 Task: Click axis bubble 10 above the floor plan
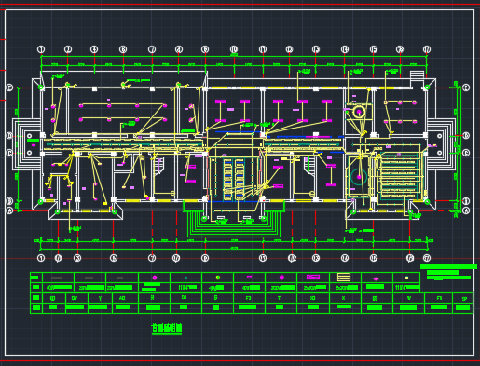234,49
